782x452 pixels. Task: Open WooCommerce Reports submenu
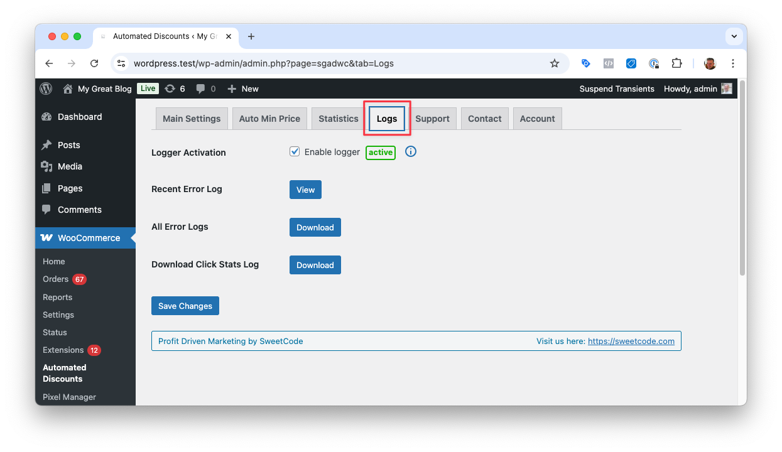[57, 297]
